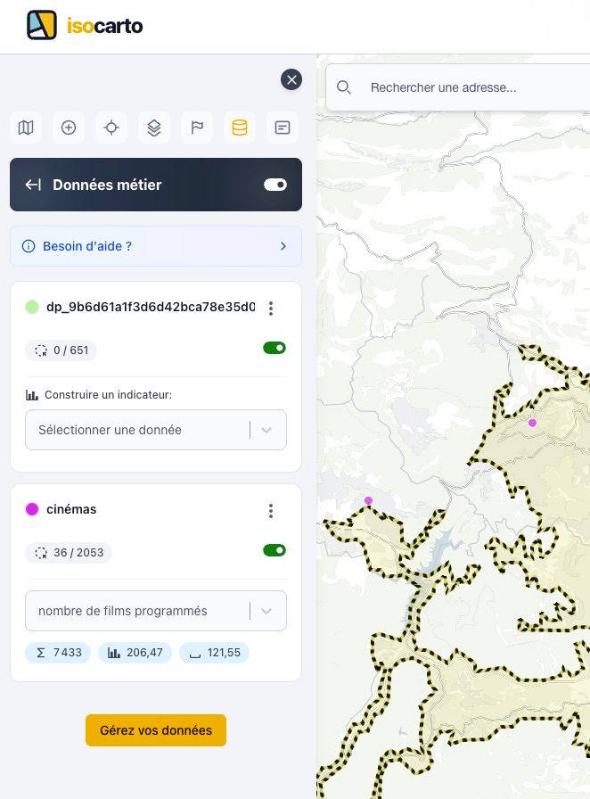
Task: Toggle the Données métier master switch
Action: pyautogui.click(x=275, y=185)
